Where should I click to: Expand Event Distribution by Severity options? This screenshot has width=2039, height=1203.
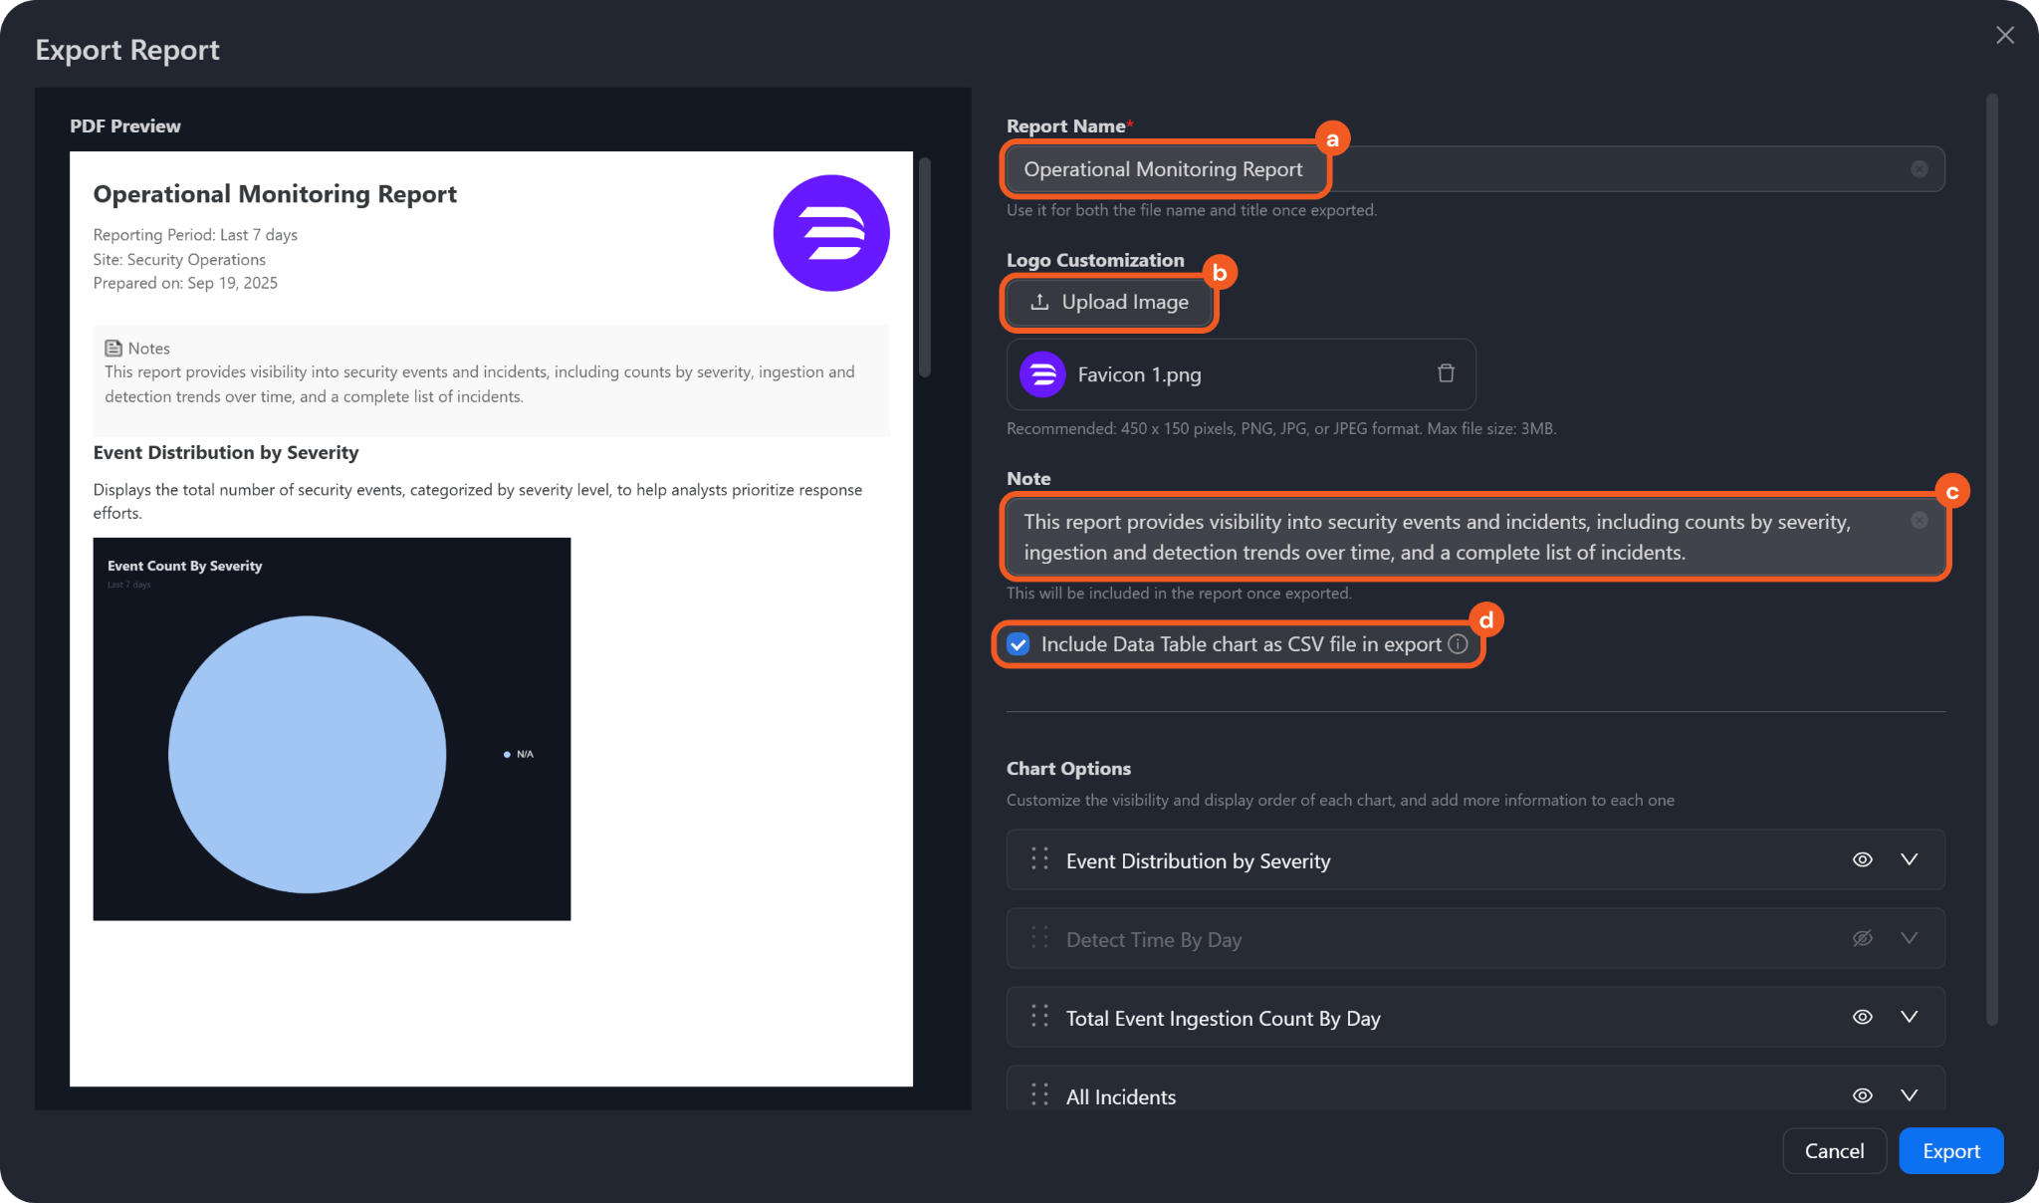tap(1909, 859)
